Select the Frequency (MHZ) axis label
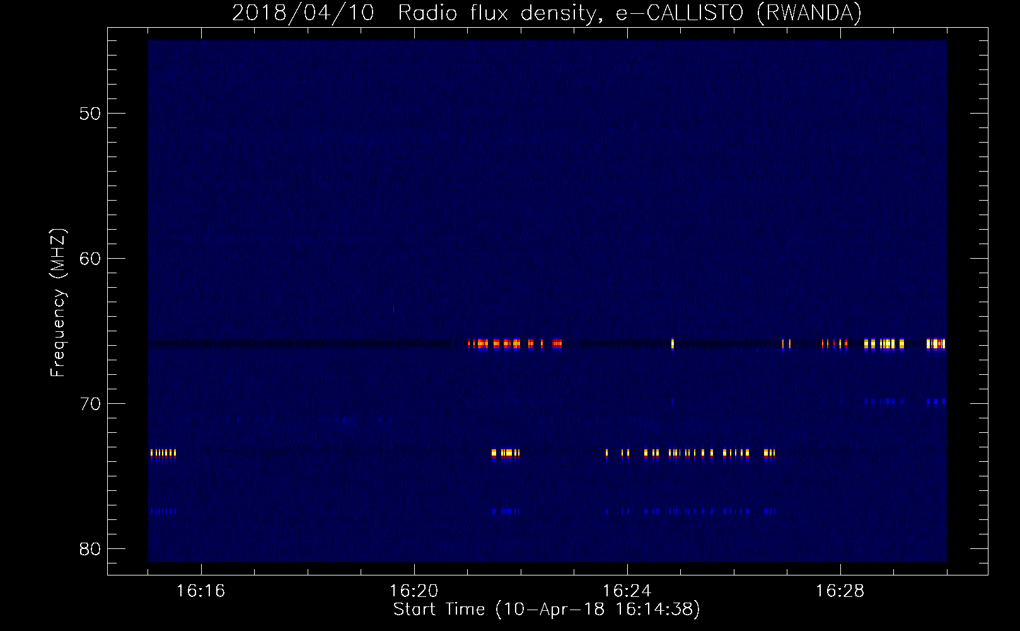Screen dimensions: 1020x631 57,303
